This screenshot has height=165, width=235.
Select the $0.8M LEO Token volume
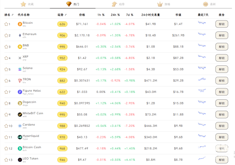click(151, 160)
